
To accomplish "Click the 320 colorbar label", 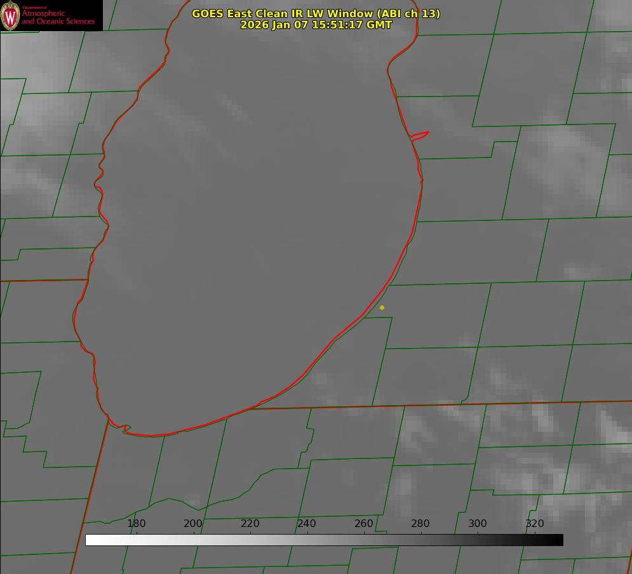I will coord(535,523).
